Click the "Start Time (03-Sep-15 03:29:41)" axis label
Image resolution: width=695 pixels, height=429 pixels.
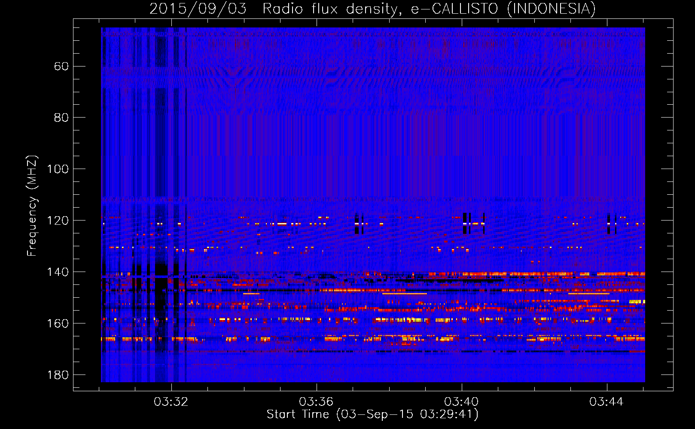372,414
